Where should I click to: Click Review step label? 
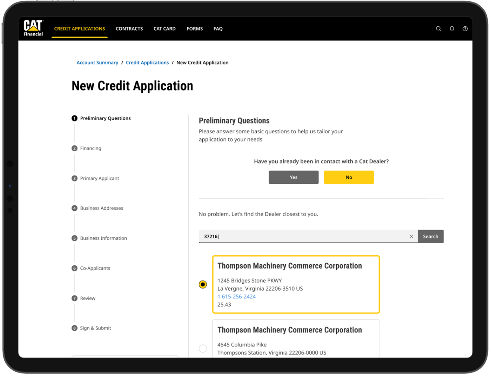pyautogui.click(x=88, y=298)
